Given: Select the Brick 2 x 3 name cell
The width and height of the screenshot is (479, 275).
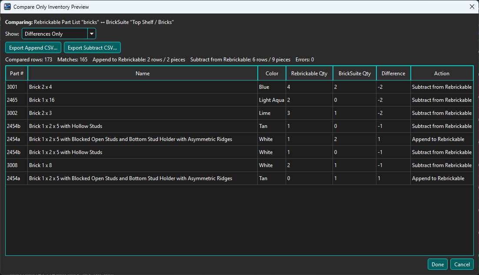Looking at the screenshot, I should click(143, 113).
